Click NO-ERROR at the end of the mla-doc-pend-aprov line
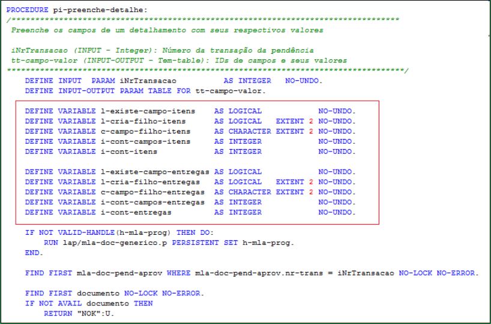Viewport: 491px width, 324px height. pos(457,273)
